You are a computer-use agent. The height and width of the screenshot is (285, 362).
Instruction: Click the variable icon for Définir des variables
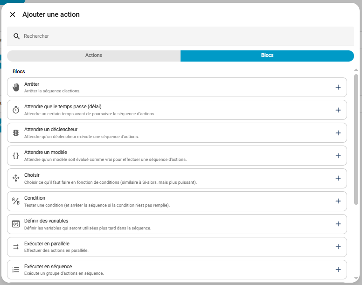pyautogui.click(x=16, y=224)
